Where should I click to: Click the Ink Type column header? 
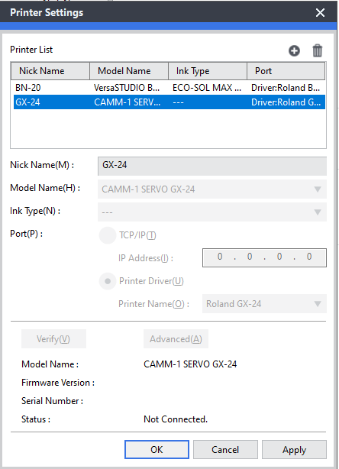click(208, 71)
